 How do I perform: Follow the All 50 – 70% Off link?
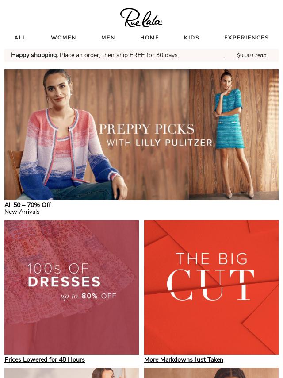(28, 205)
